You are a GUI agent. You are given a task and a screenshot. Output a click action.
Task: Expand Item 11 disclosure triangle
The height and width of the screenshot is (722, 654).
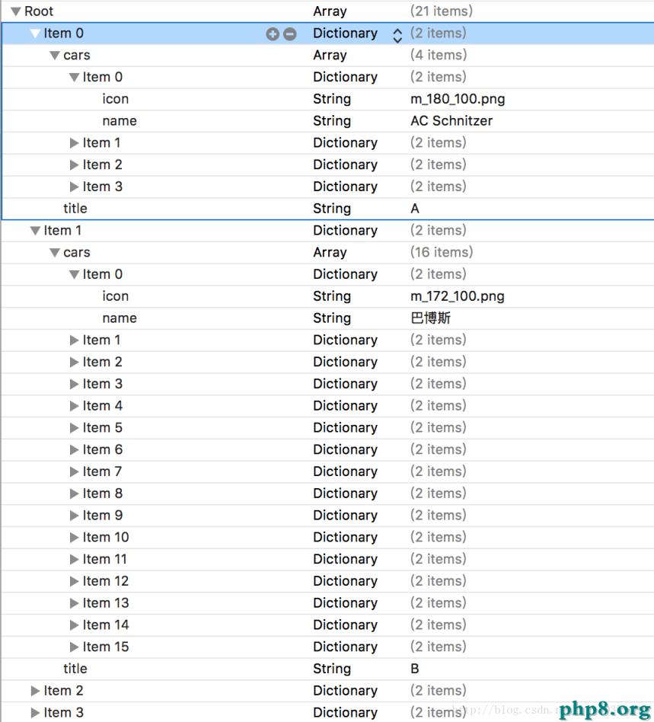[x=74, y=560]
